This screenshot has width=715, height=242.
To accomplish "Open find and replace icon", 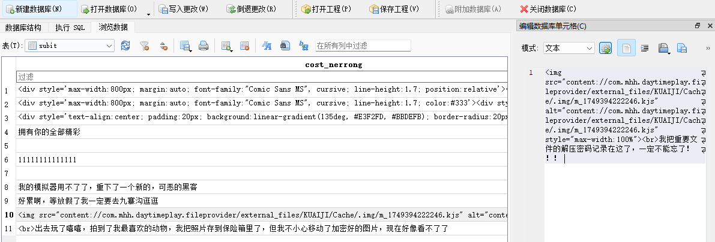I will (304, 46).
